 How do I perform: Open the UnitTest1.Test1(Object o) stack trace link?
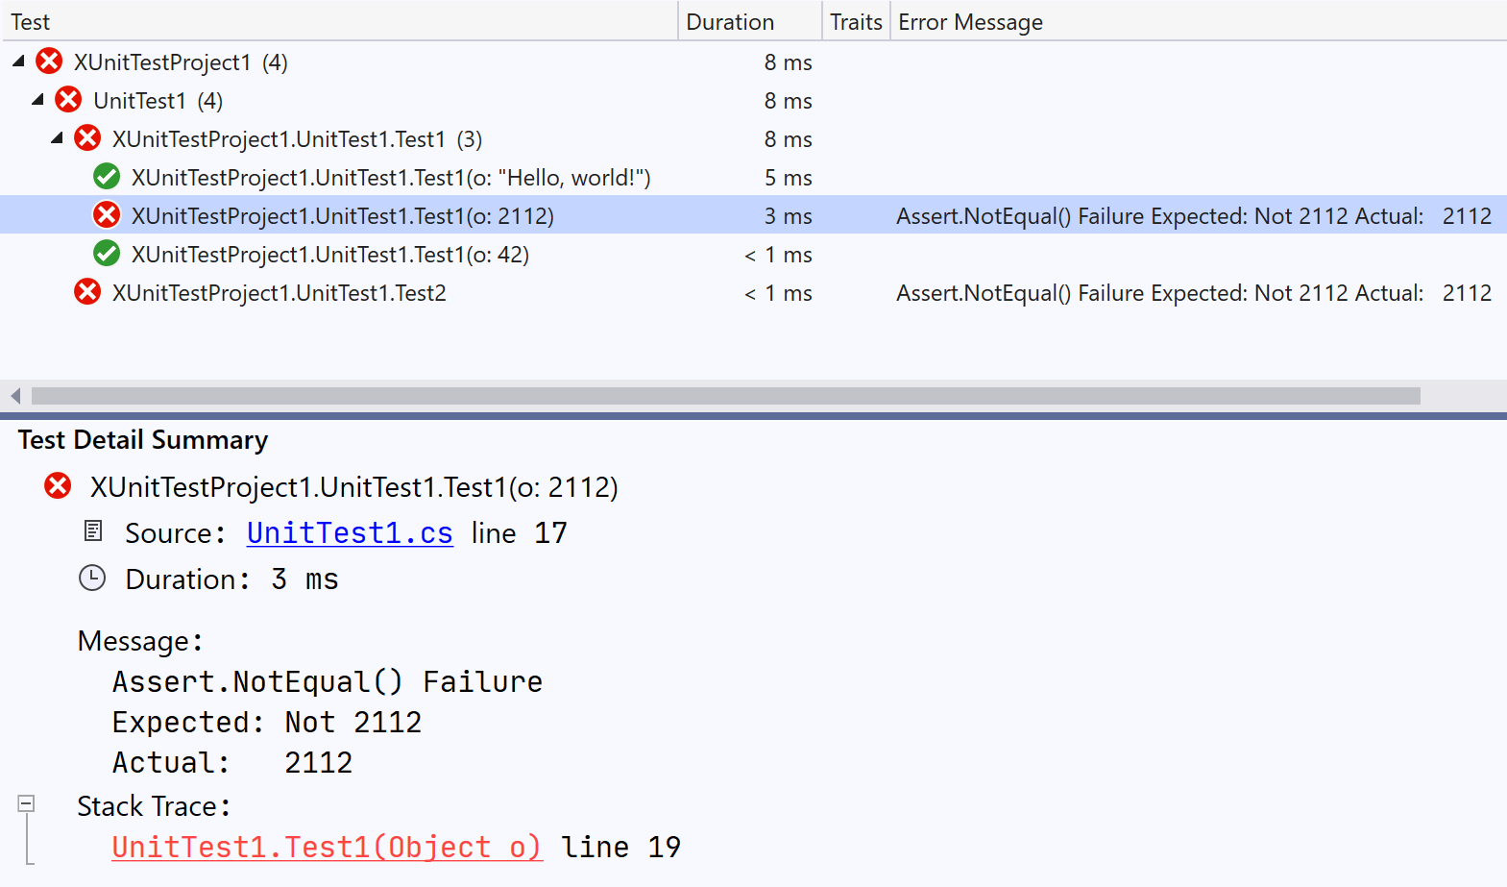pos(327,847)
